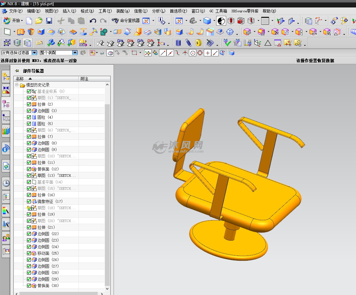The image size is (356, 295).
Task: Open the Assembly Navigator sidebar tab
Action: coord(6,76)
